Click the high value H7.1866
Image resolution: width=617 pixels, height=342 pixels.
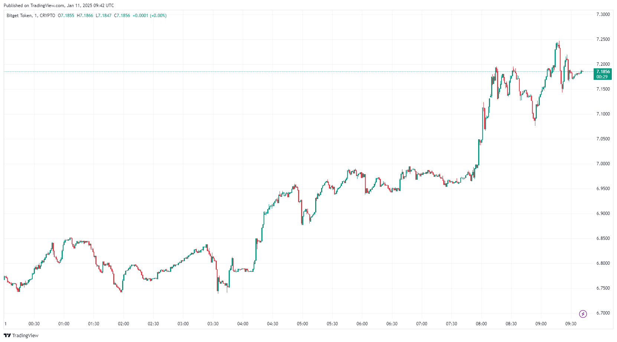tap(85, 16)
